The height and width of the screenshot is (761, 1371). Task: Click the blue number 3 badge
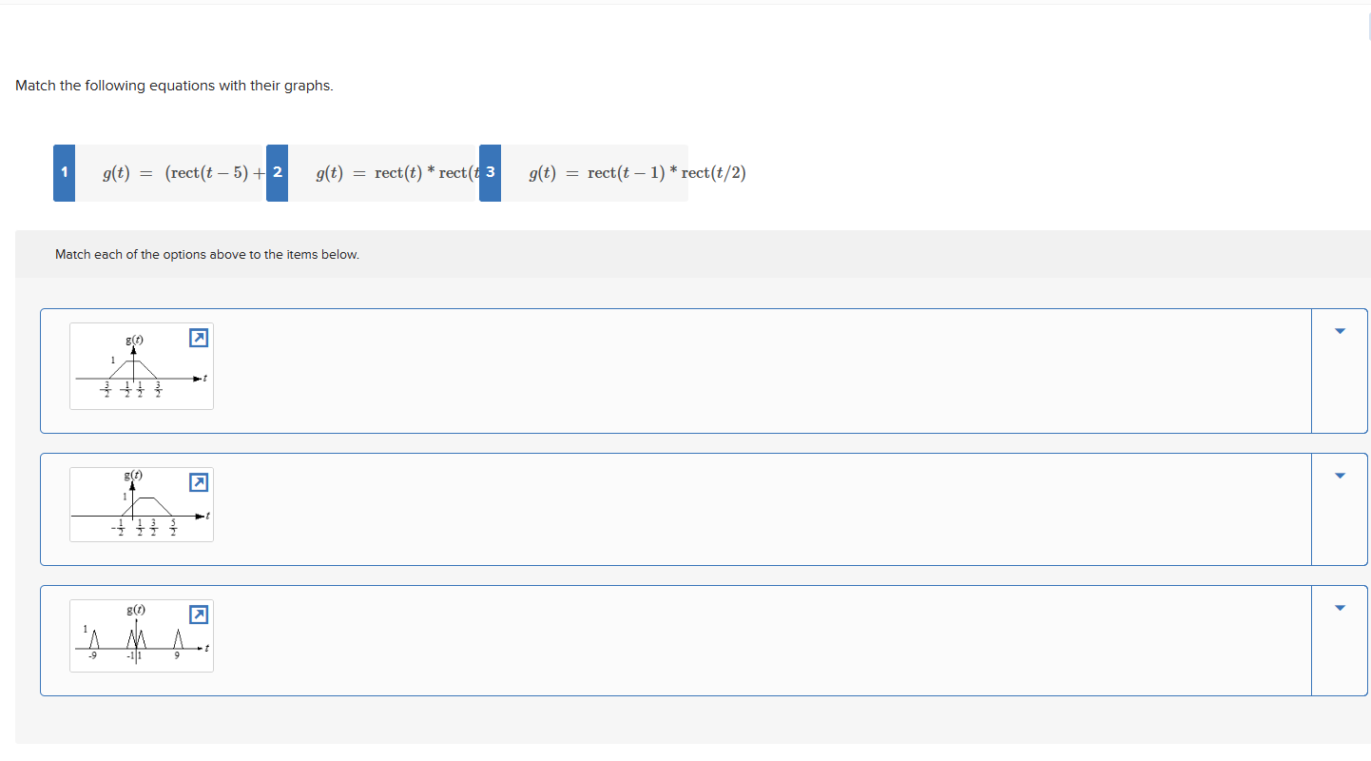(x=490, y=173)
